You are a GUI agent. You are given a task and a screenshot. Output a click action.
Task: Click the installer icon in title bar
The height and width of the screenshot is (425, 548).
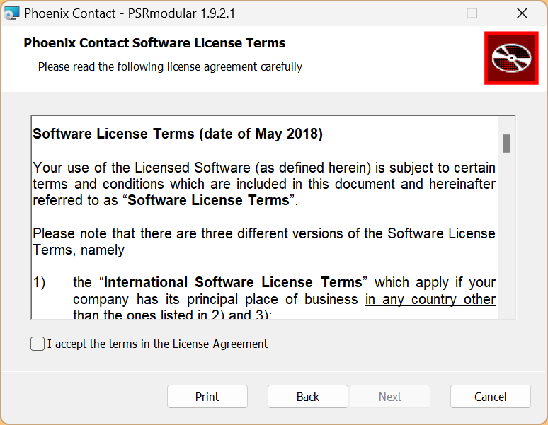pos(11,13)
